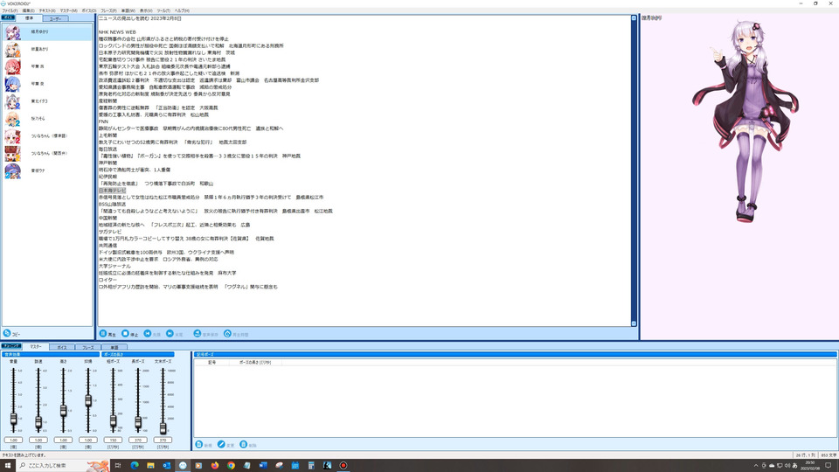This screenshot has width=839, height=472.
Task: Click the 再生時間 clock icon
Action: coord(227,333)
